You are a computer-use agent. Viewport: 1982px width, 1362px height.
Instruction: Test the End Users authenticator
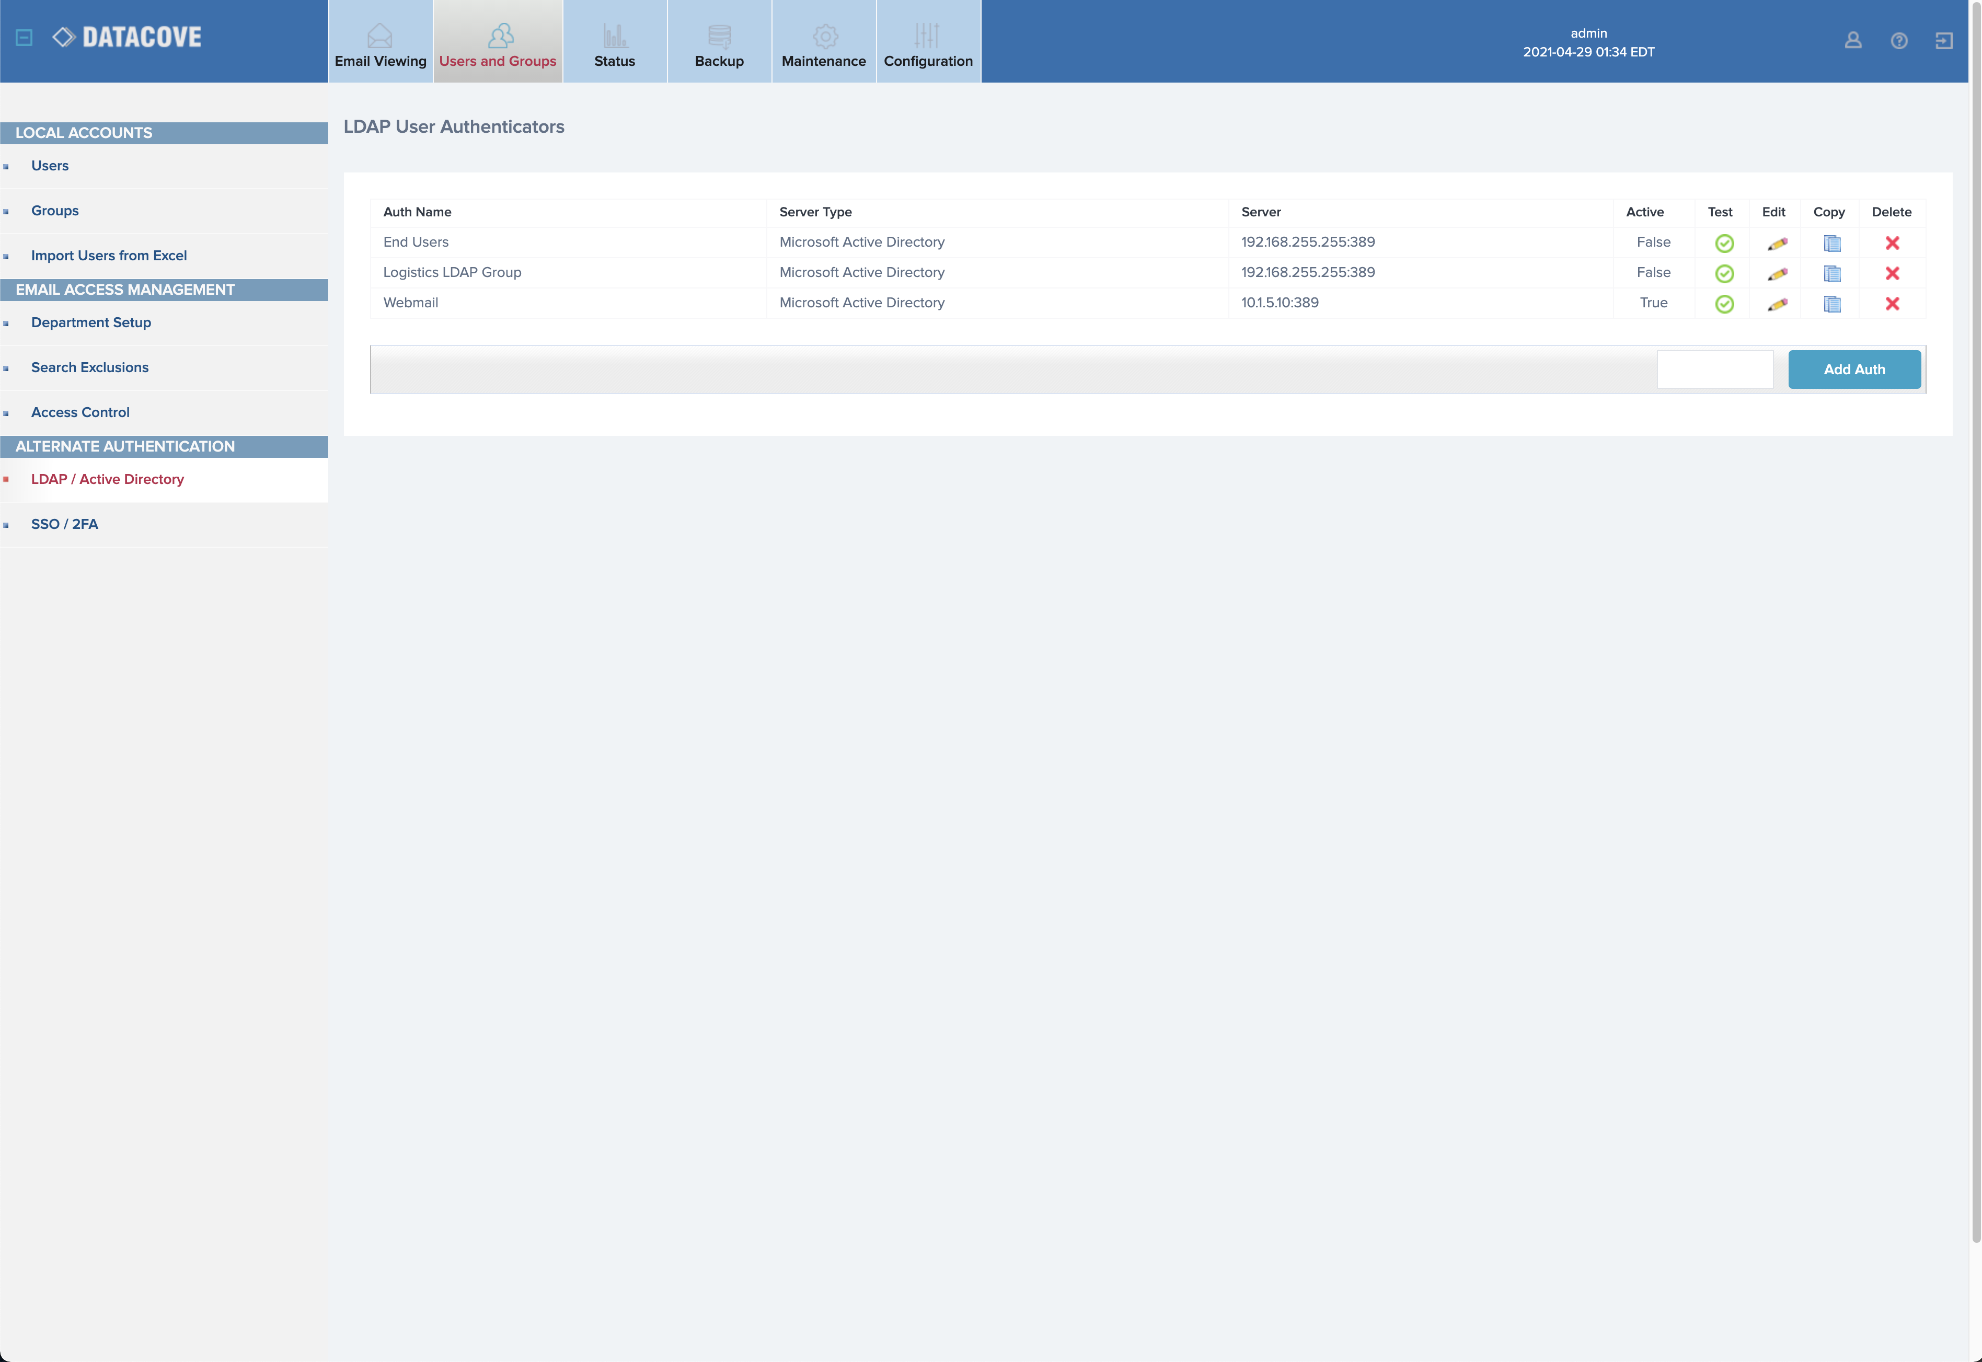[1723, 243]
